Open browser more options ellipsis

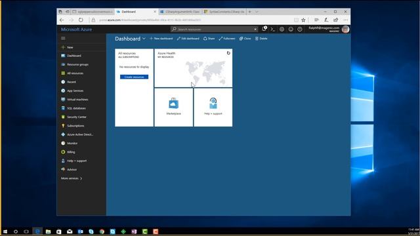pyautogui.click(x=346, y=20)
